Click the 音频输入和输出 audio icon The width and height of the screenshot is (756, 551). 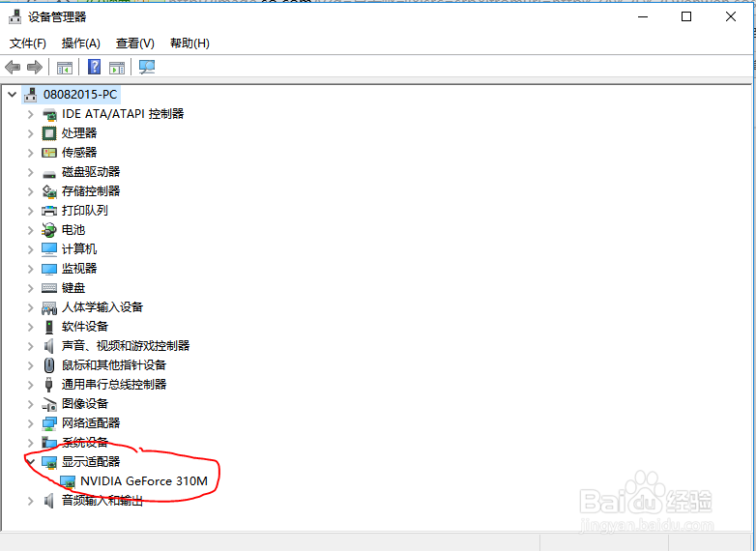pos(48,501)
